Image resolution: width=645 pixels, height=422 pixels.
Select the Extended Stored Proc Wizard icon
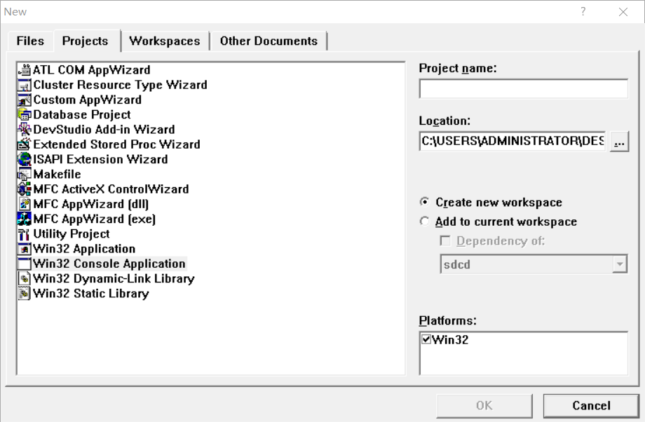[25, 144]
